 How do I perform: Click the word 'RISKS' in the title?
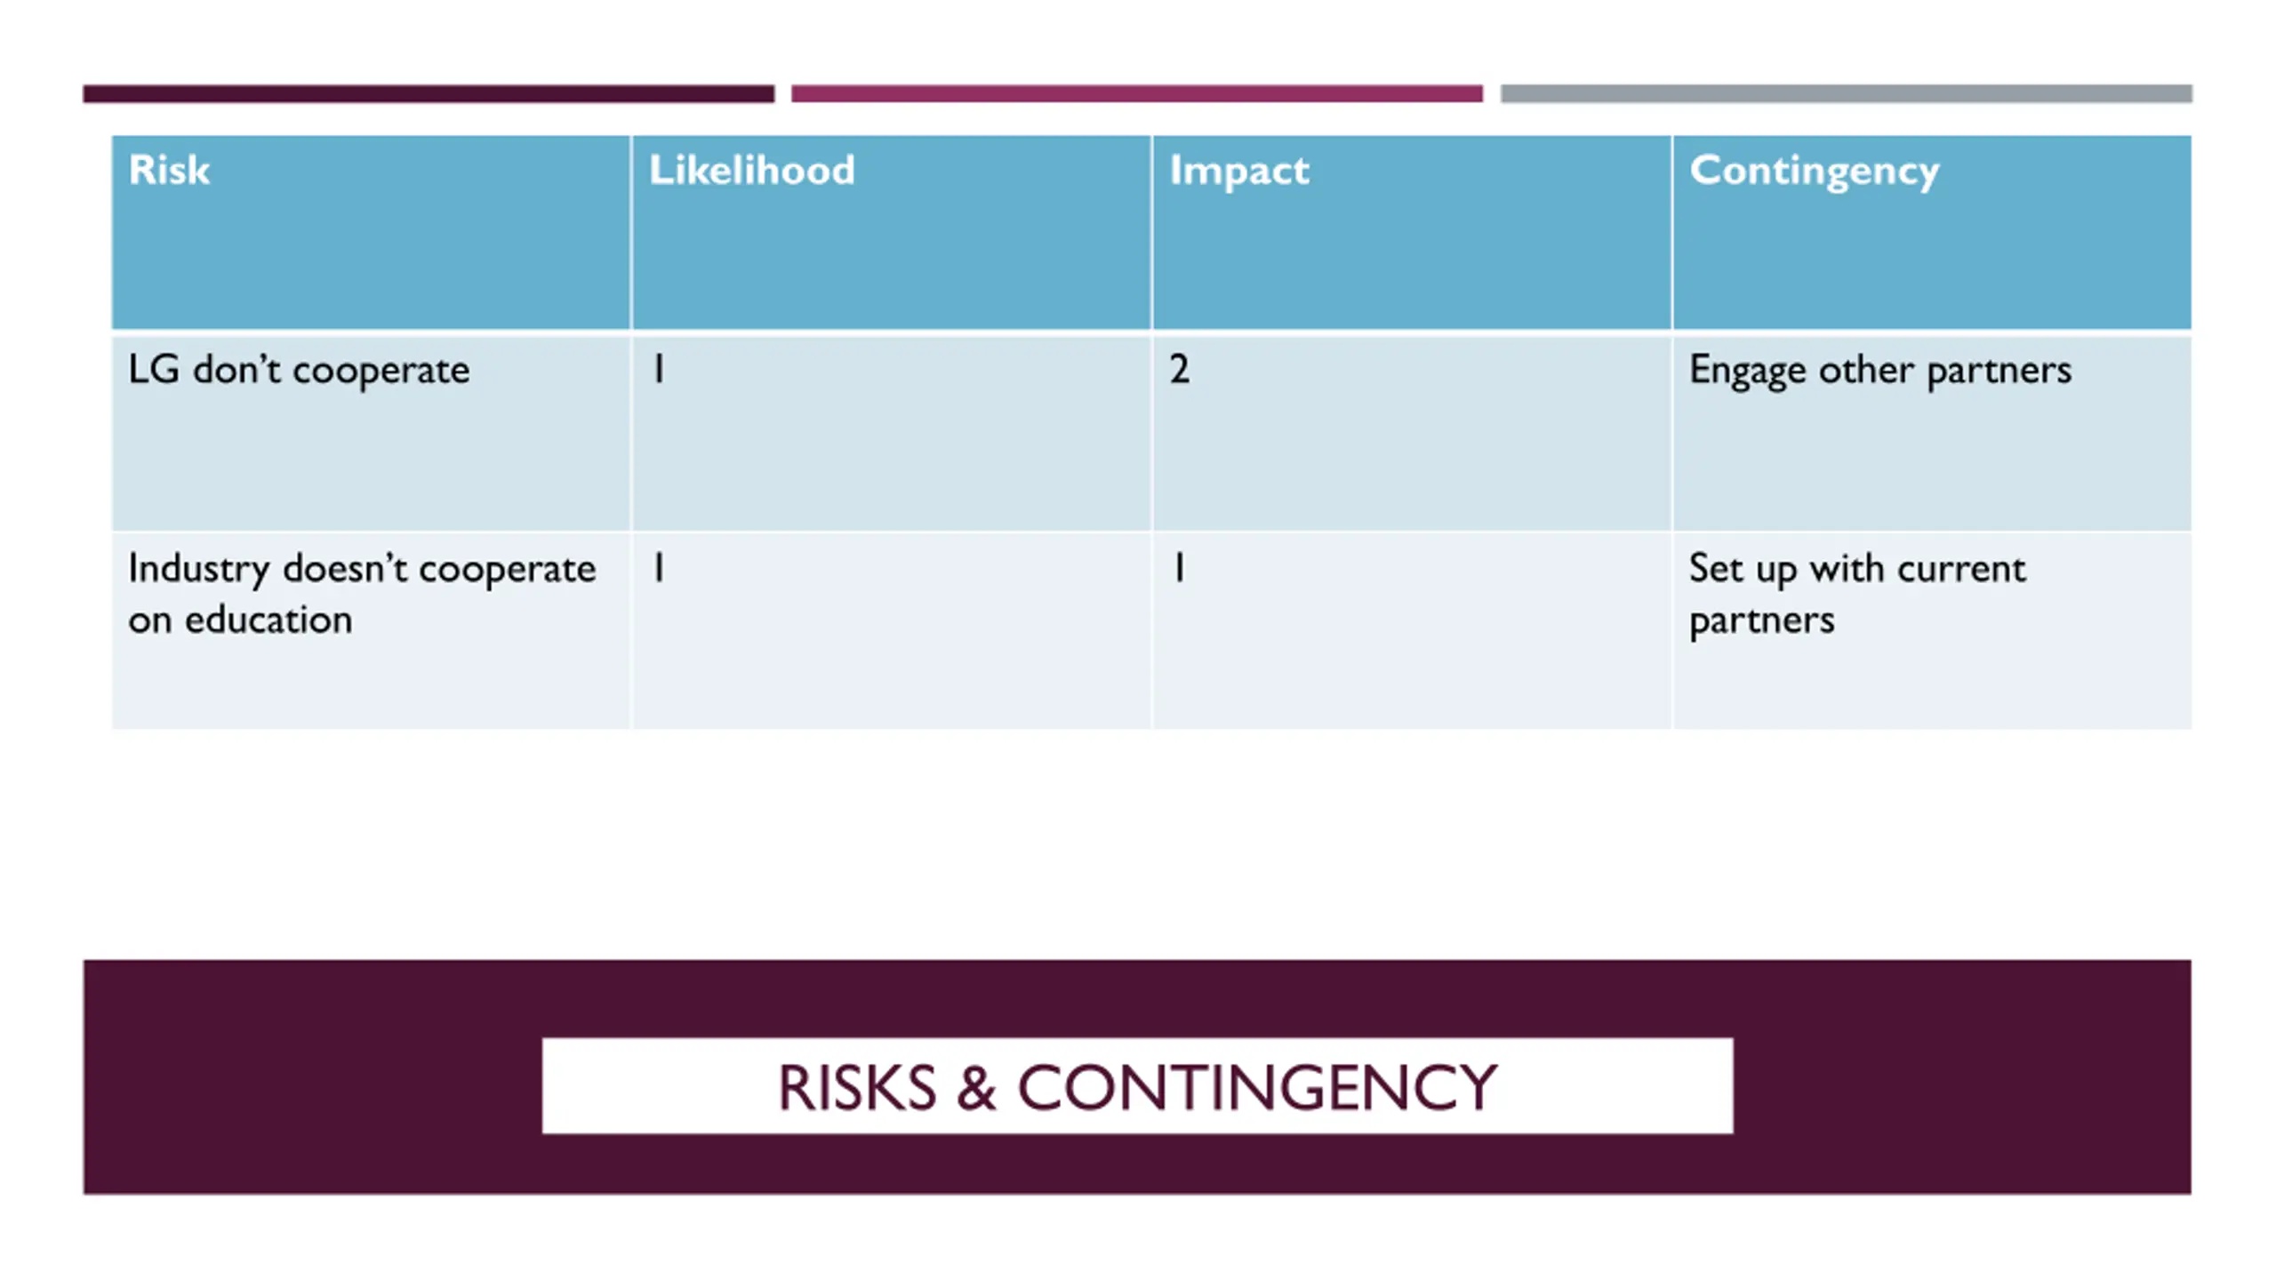857,1087
